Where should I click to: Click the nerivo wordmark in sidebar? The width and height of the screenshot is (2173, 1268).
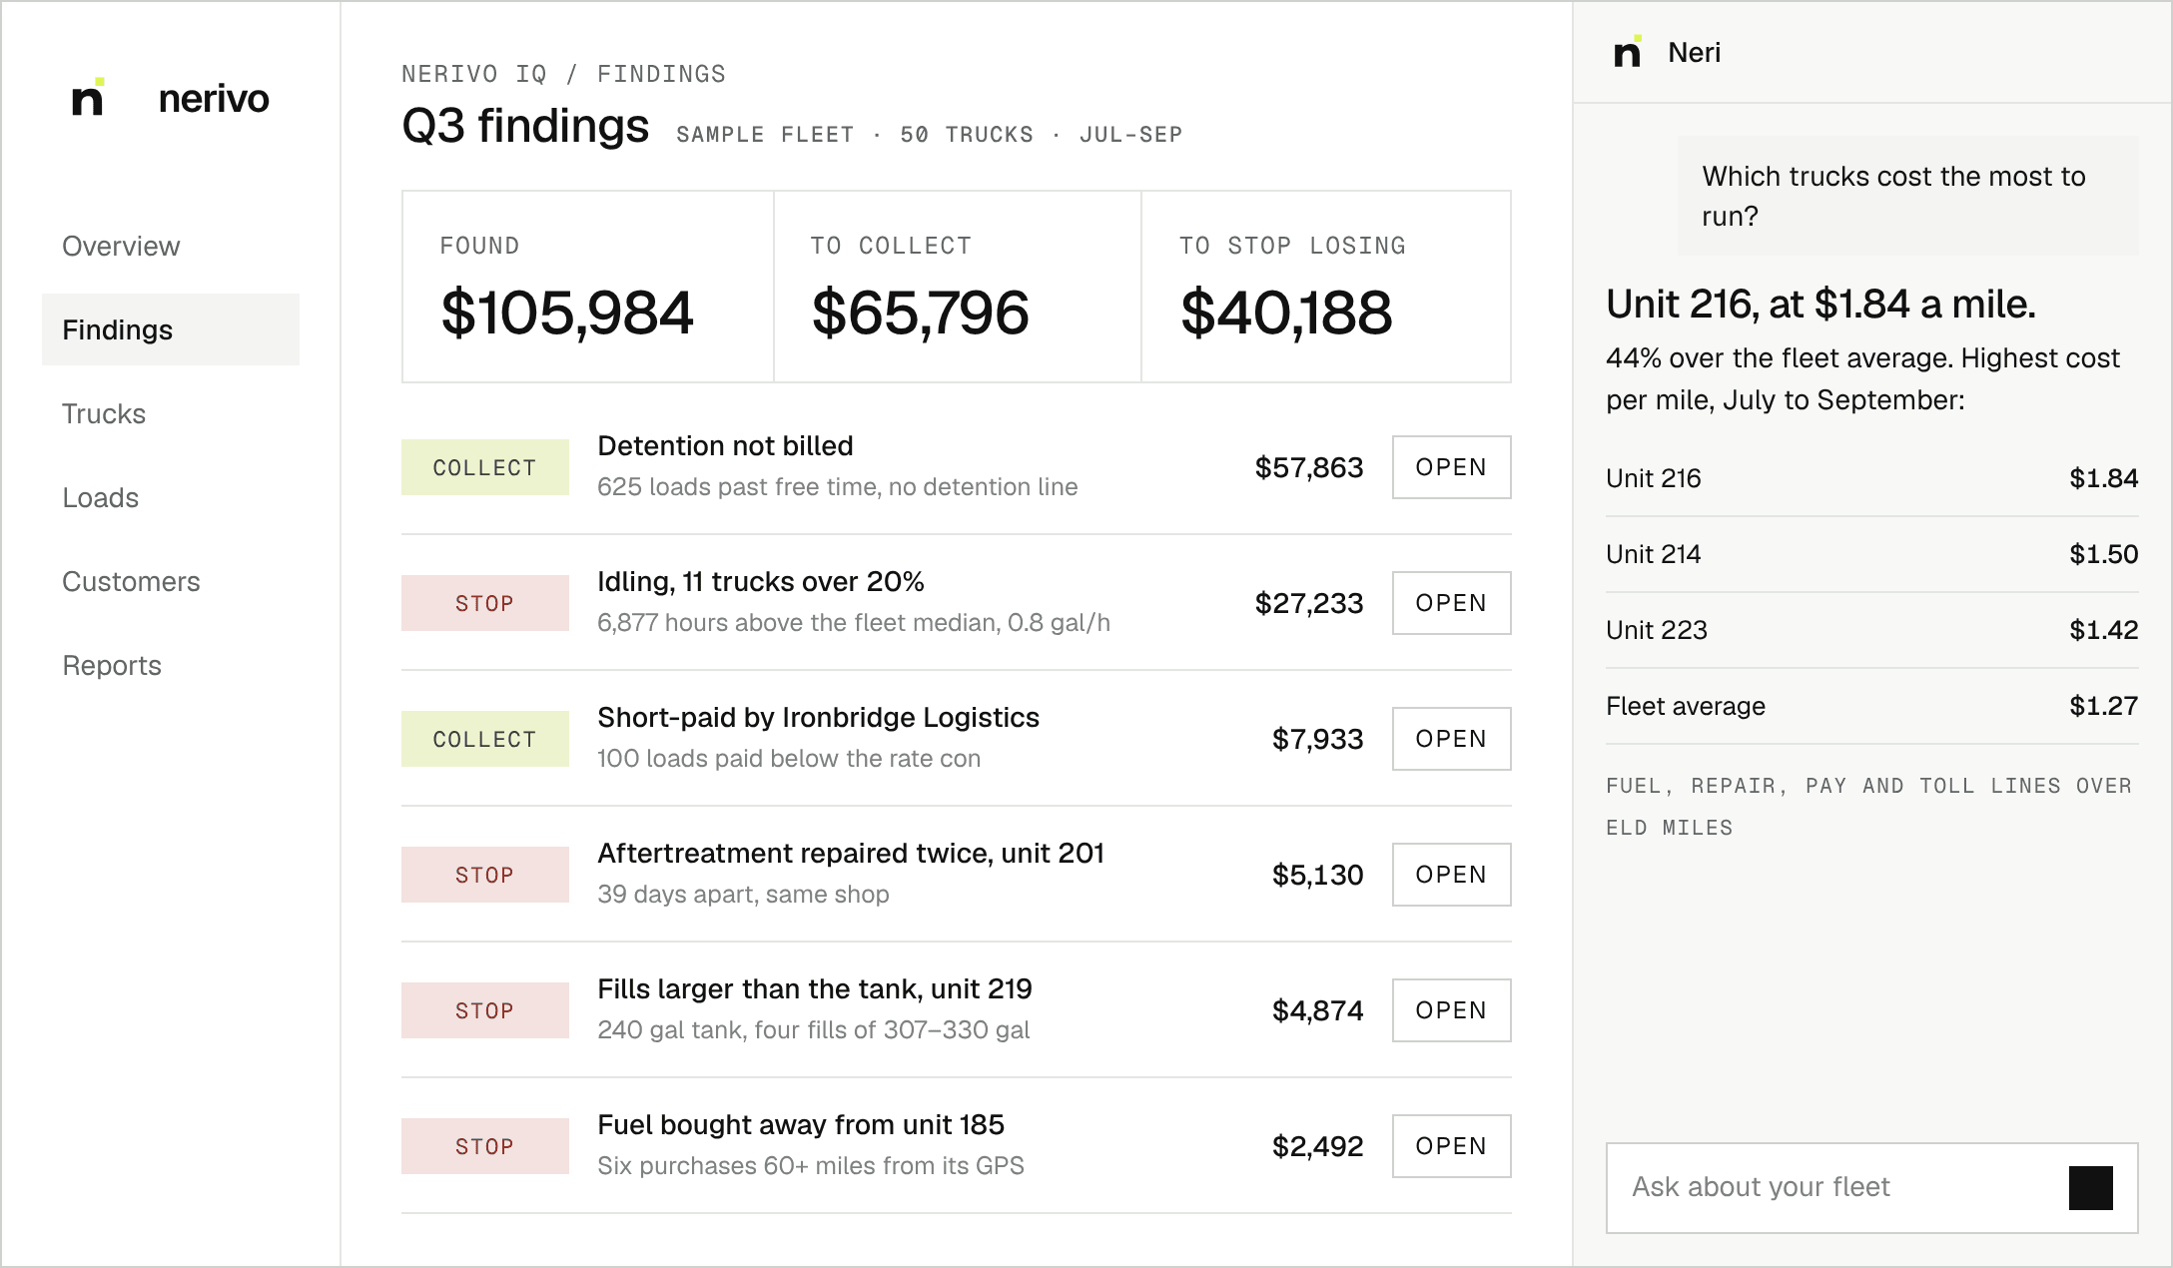(214, 99)
